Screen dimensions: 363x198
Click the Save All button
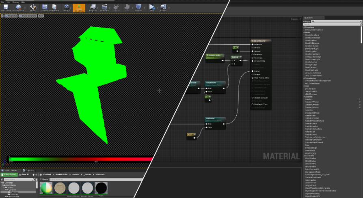coord(24,174)
